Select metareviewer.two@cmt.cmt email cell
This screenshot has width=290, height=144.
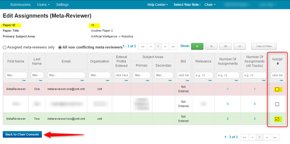[66, 119]
